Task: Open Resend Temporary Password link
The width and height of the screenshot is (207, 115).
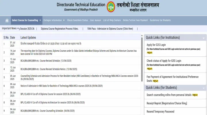Action: (160, 112)
